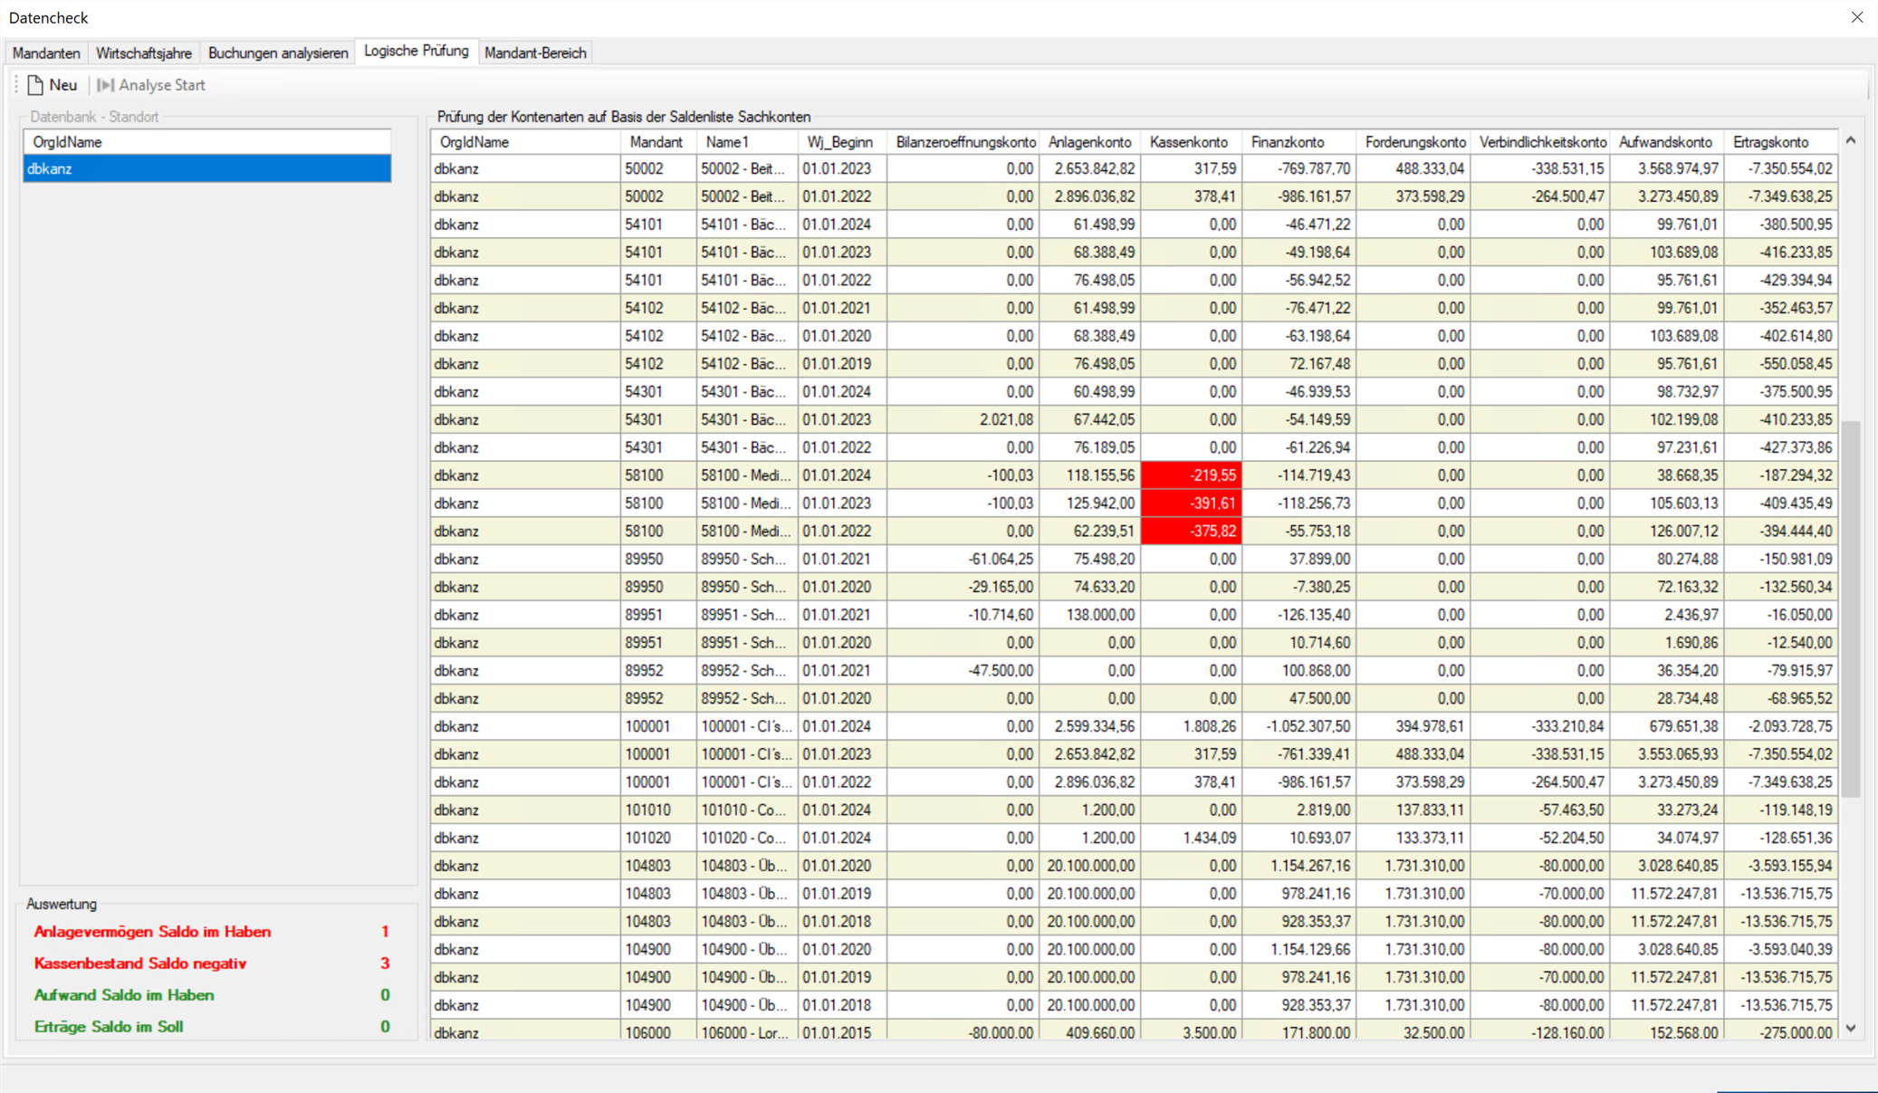Click the Finanzkonto value 72.167,48
This screenshot has height=1093, width=1878.
pos(1298,364)
